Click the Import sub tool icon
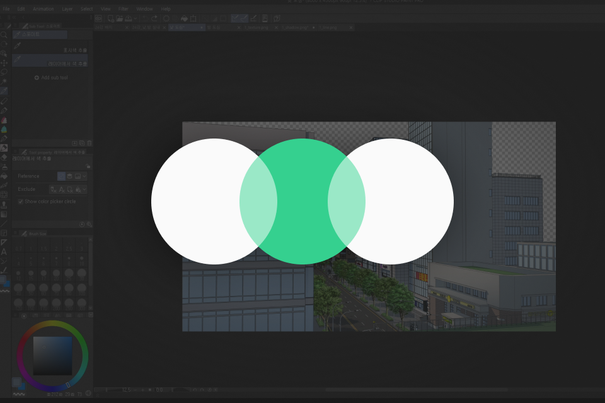Screen dimensions: 605x403 (x=74, y=143)
